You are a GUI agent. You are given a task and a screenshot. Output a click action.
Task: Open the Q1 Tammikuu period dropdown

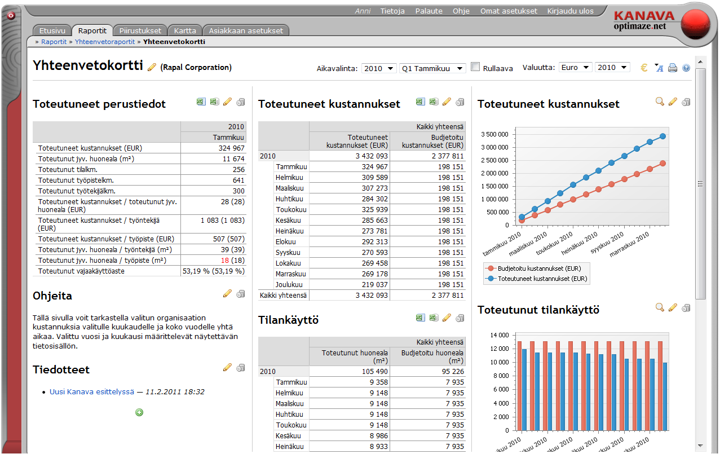432,68
